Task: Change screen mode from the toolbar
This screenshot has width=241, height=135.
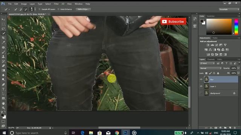Action: (3, 126)
